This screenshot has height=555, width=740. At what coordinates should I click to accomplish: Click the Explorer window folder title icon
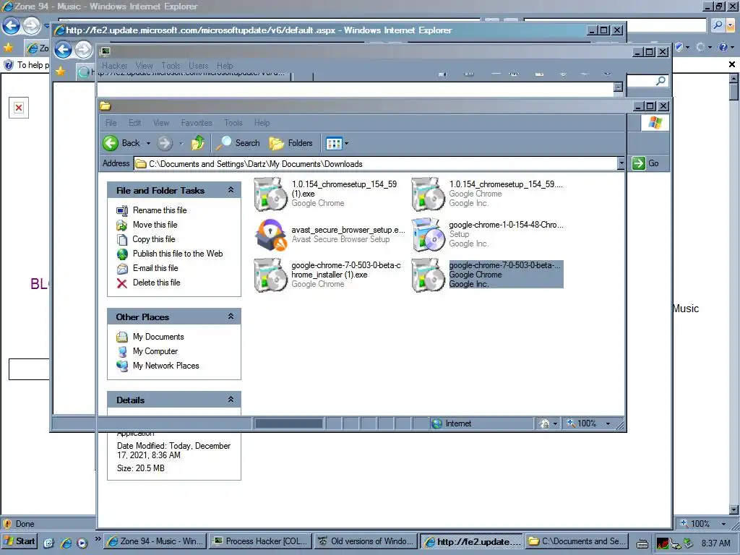pyautogui.click(x=106, y=106)
